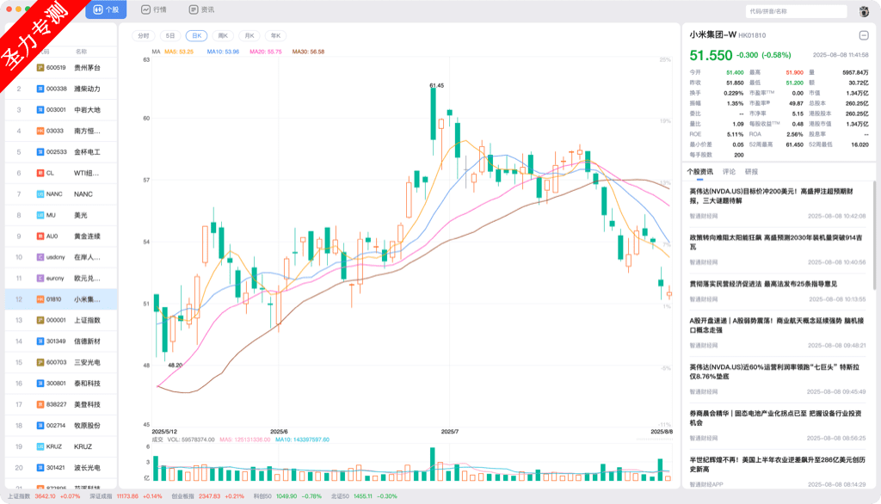The image size is (881, 504).
Task: Click the market badge icon next to 600519
Action: click(x=40, y=67)
